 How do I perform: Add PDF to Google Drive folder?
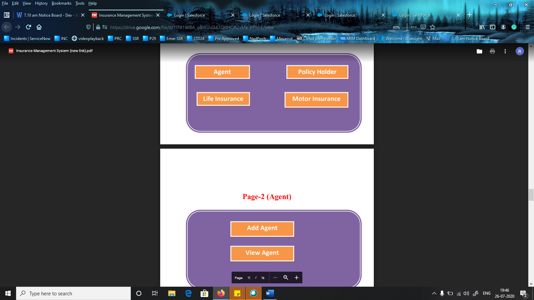(x=479, y=51)
